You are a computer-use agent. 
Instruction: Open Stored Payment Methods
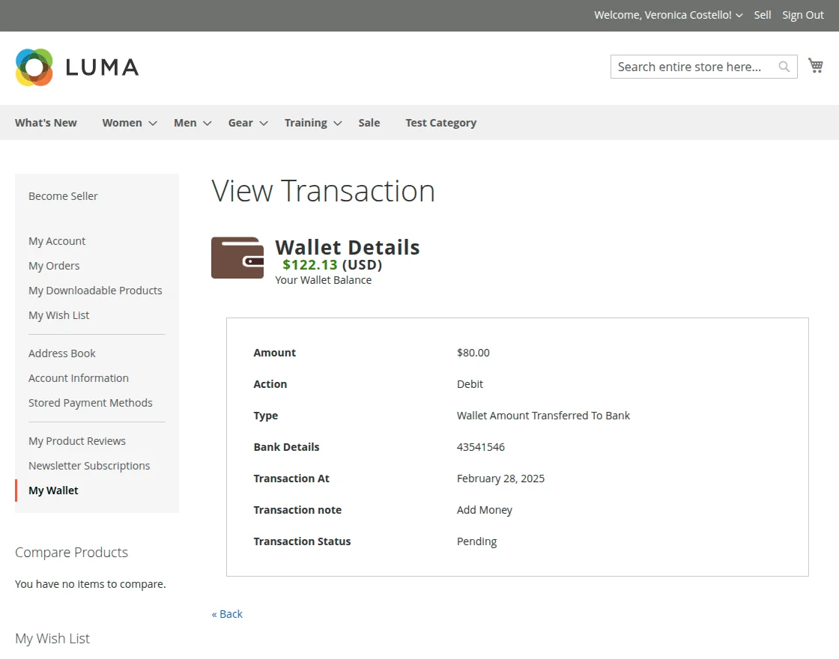coord(90,402)
